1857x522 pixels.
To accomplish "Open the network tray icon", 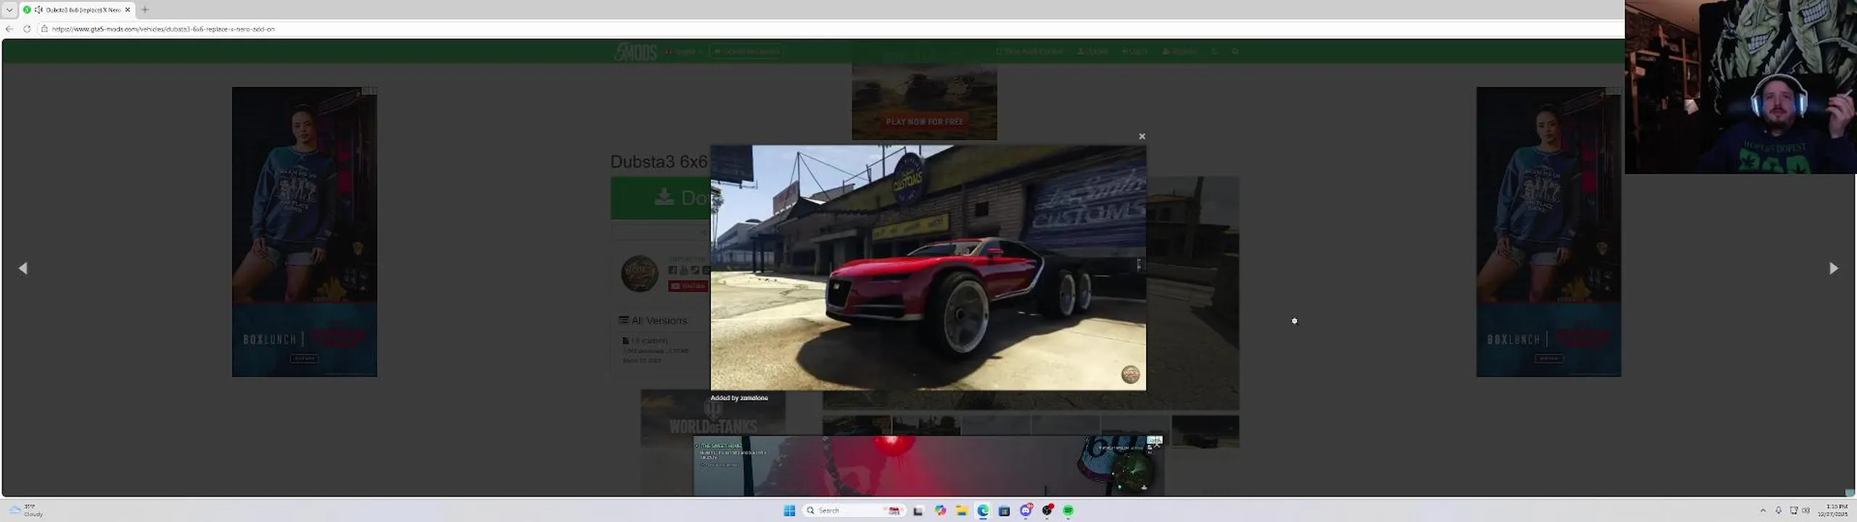I will pos(1794,510).
